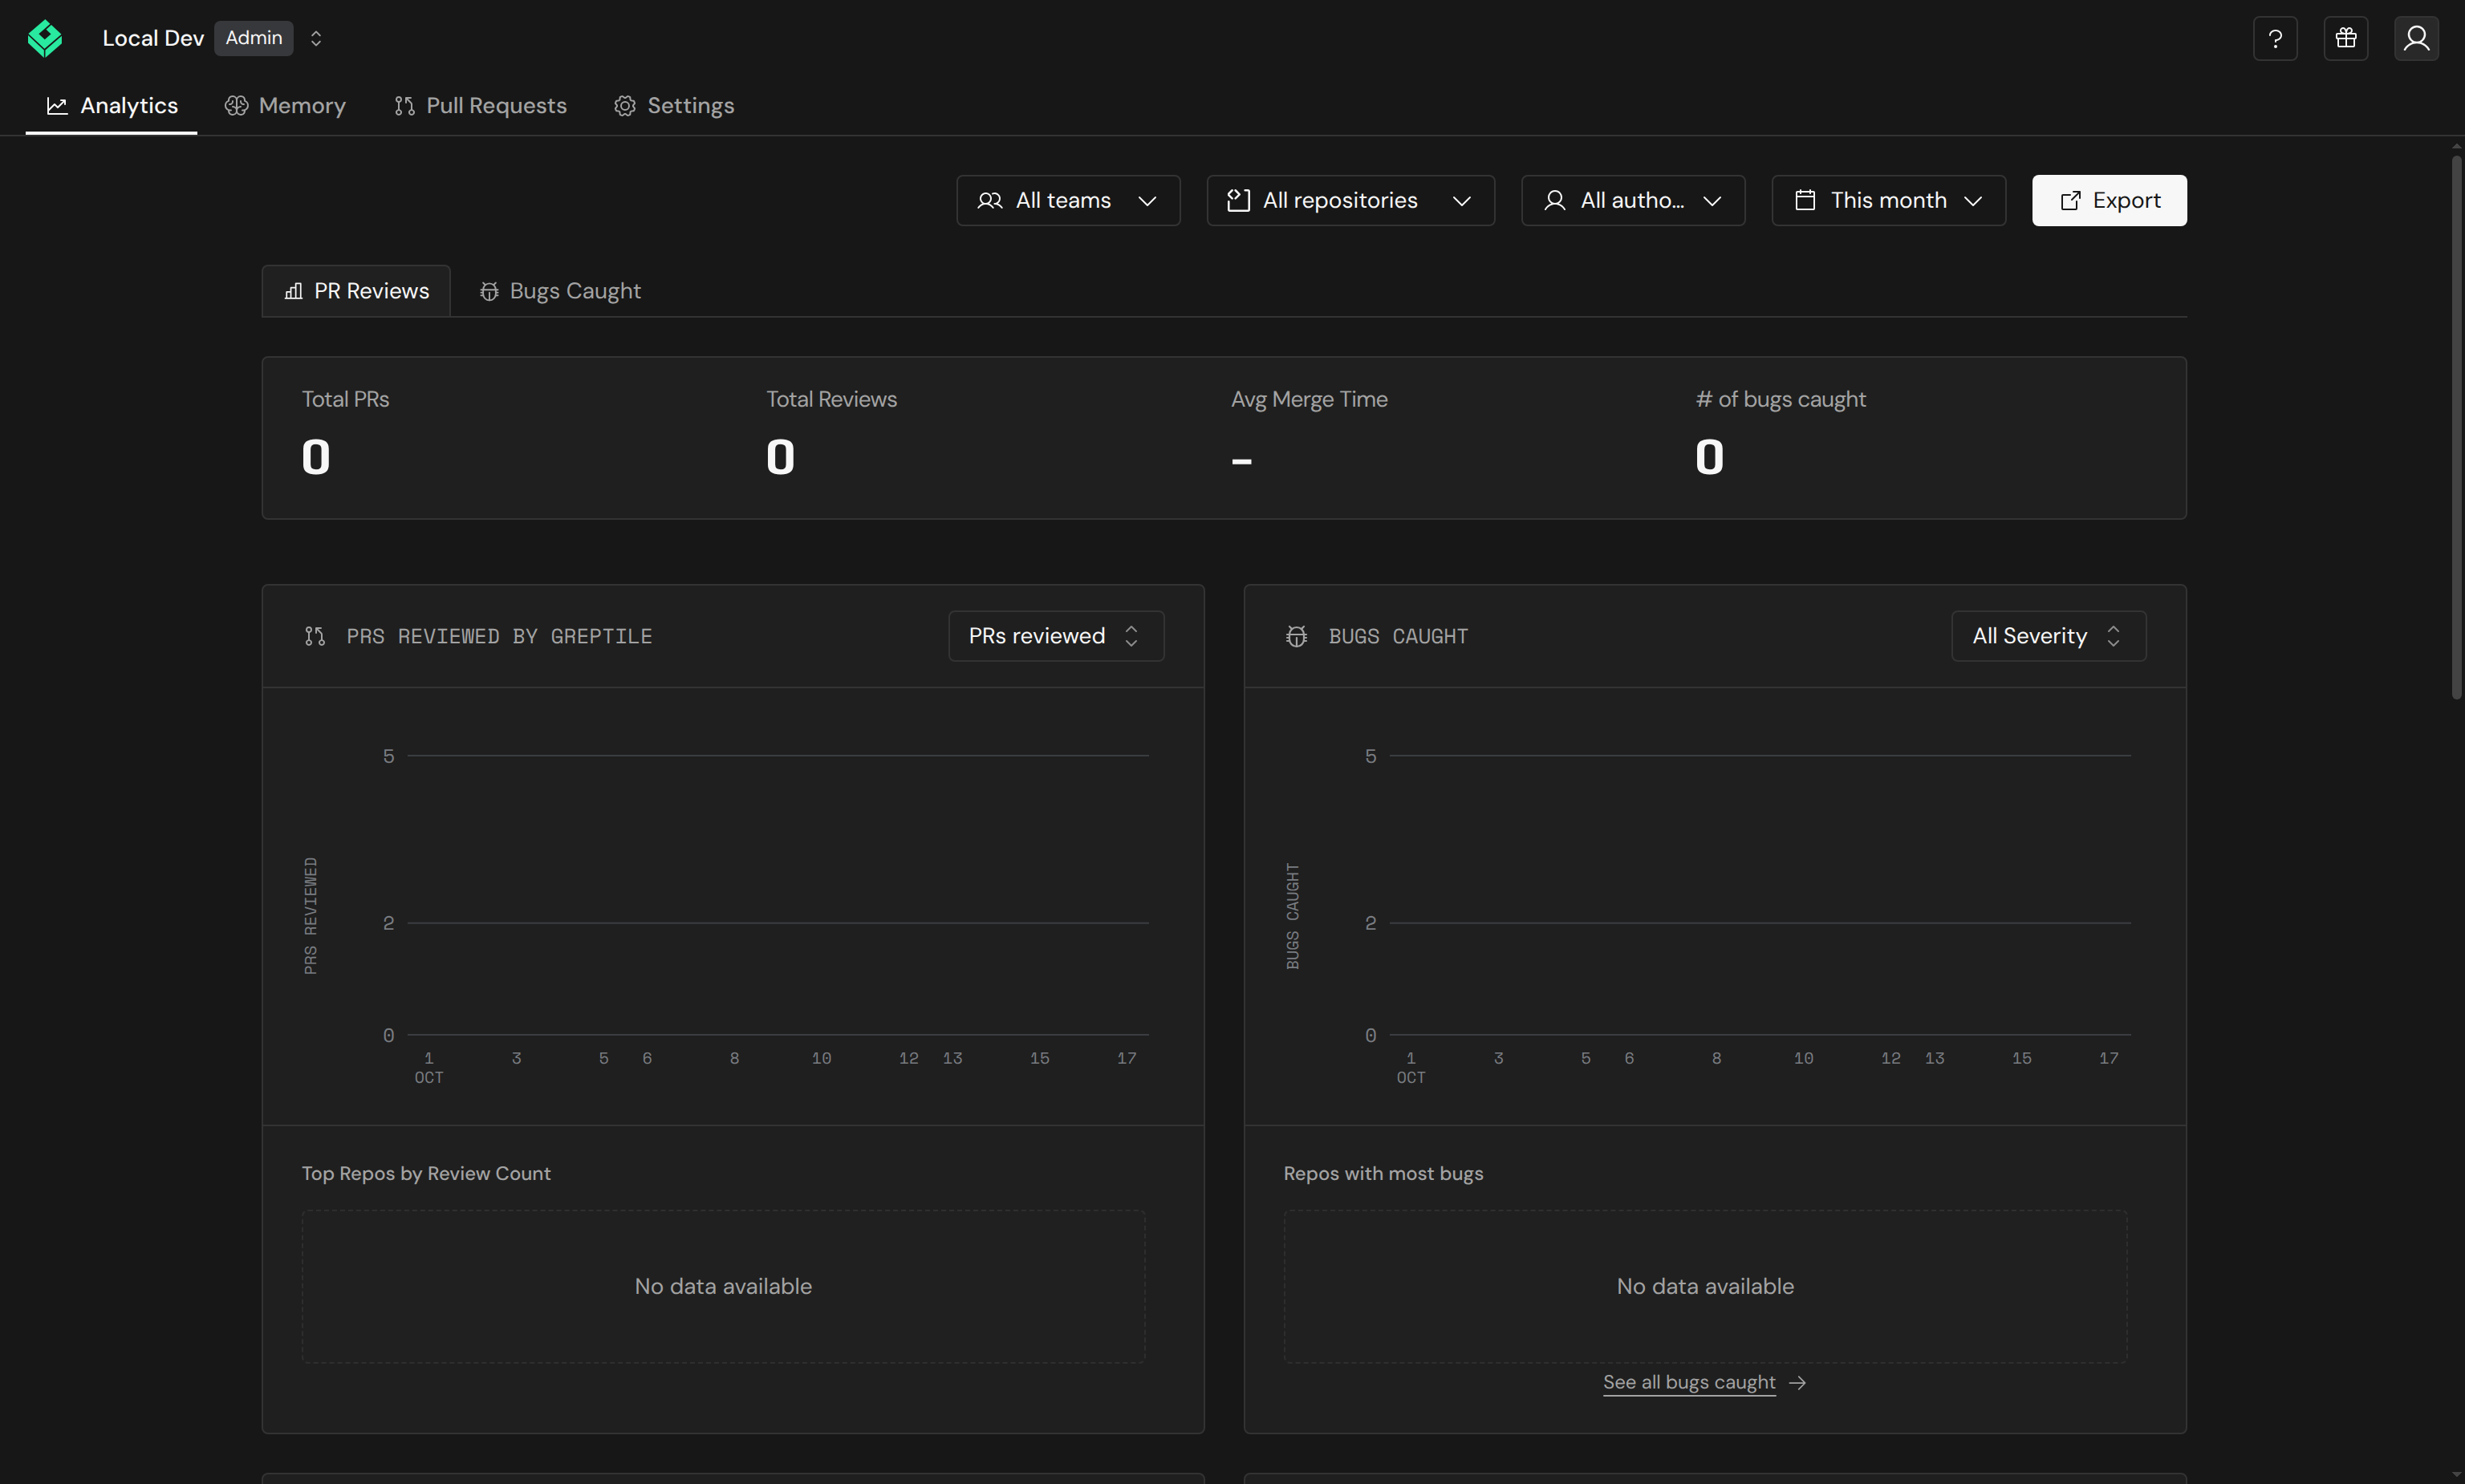Click 'Top Repos by Review Count' heading

pyautogui.click(x=426, y=1173)
